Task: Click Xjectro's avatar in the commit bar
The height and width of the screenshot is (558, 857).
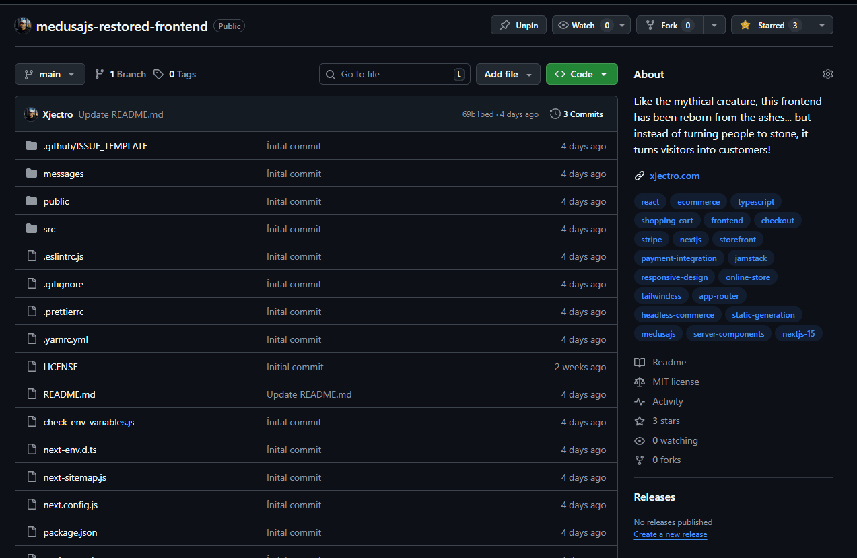Action: click(31, 114)
